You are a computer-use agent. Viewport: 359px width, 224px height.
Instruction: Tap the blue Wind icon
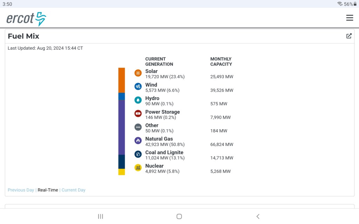click(138, 86)
